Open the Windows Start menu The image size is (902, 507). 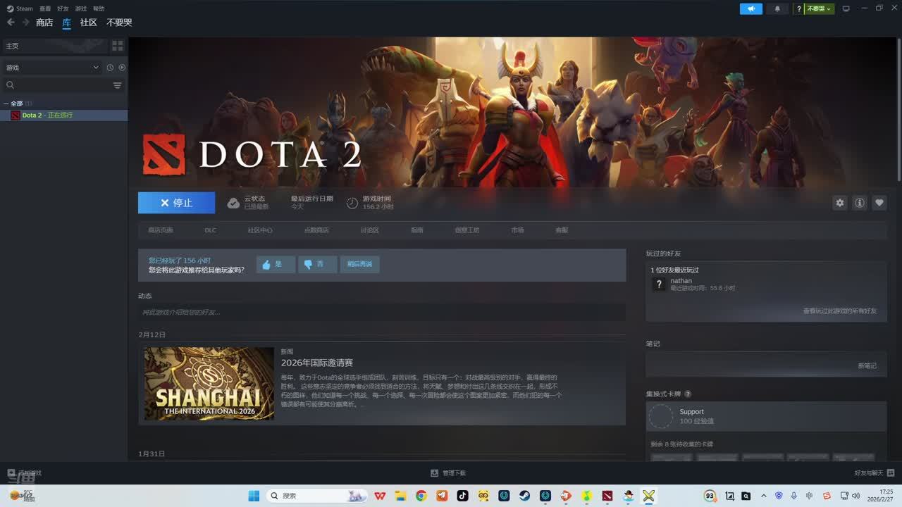coord(254,496)
